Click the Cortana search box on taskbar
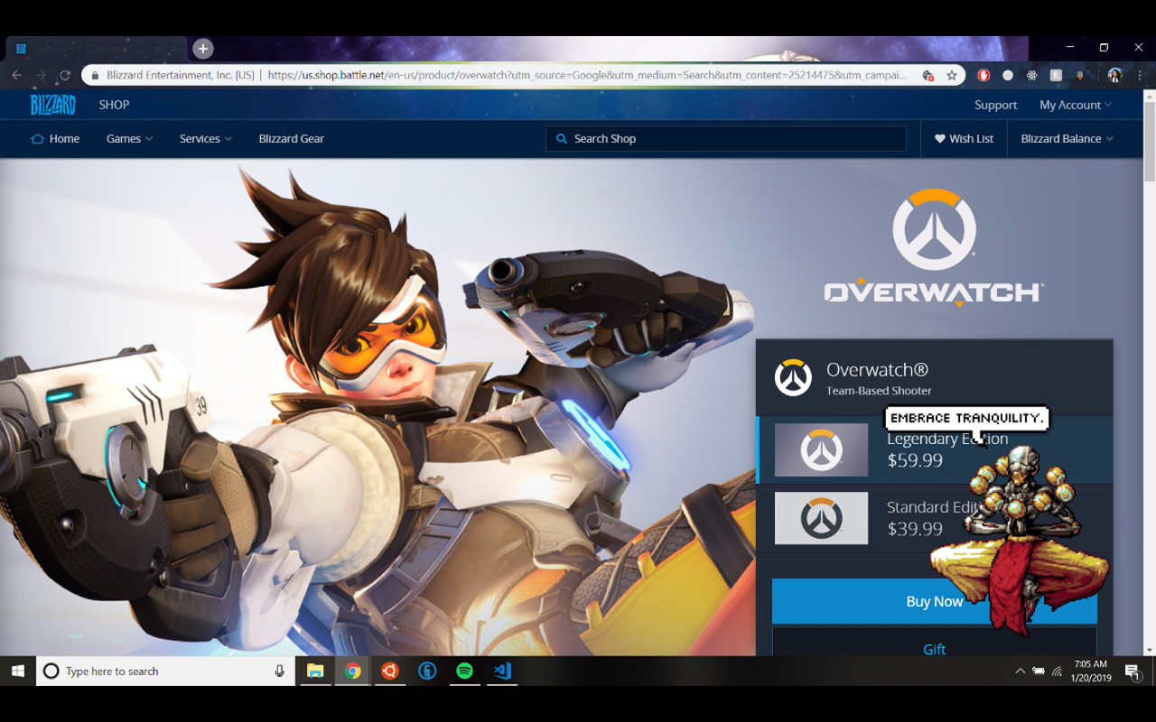Image resolution: width=1156 pixels, height=722 pixels. [166, 671]
